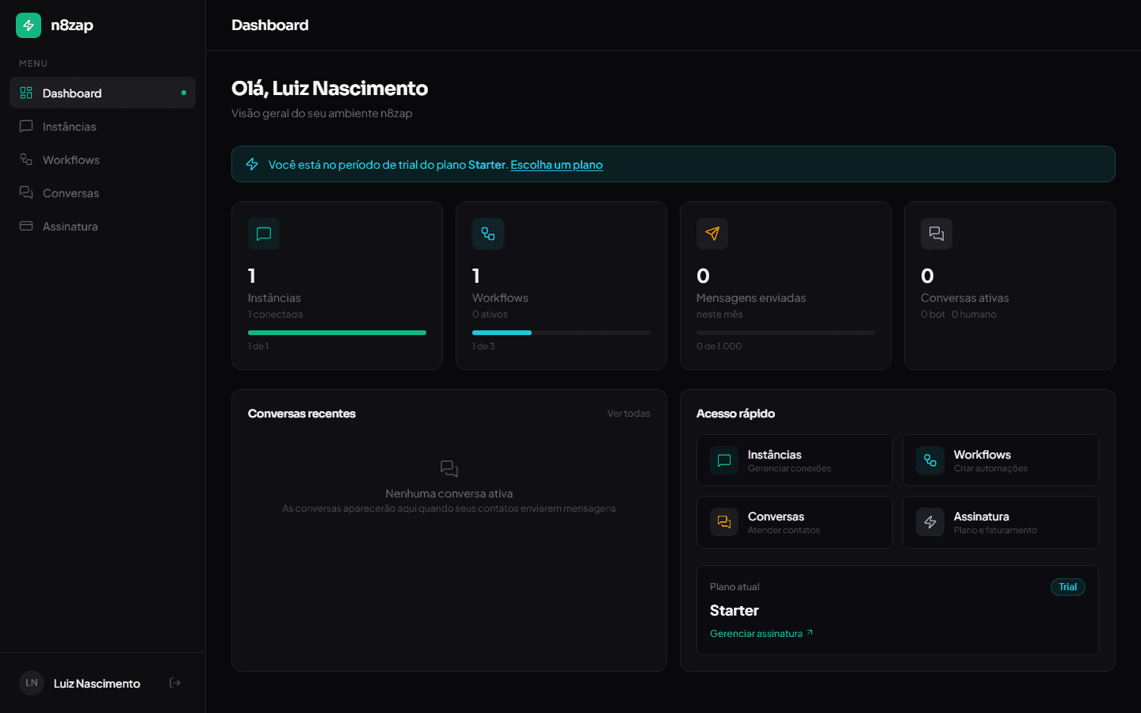1141x713 pixels.
Task: Open the Escolha um plano link
Action: click(556, 164)
